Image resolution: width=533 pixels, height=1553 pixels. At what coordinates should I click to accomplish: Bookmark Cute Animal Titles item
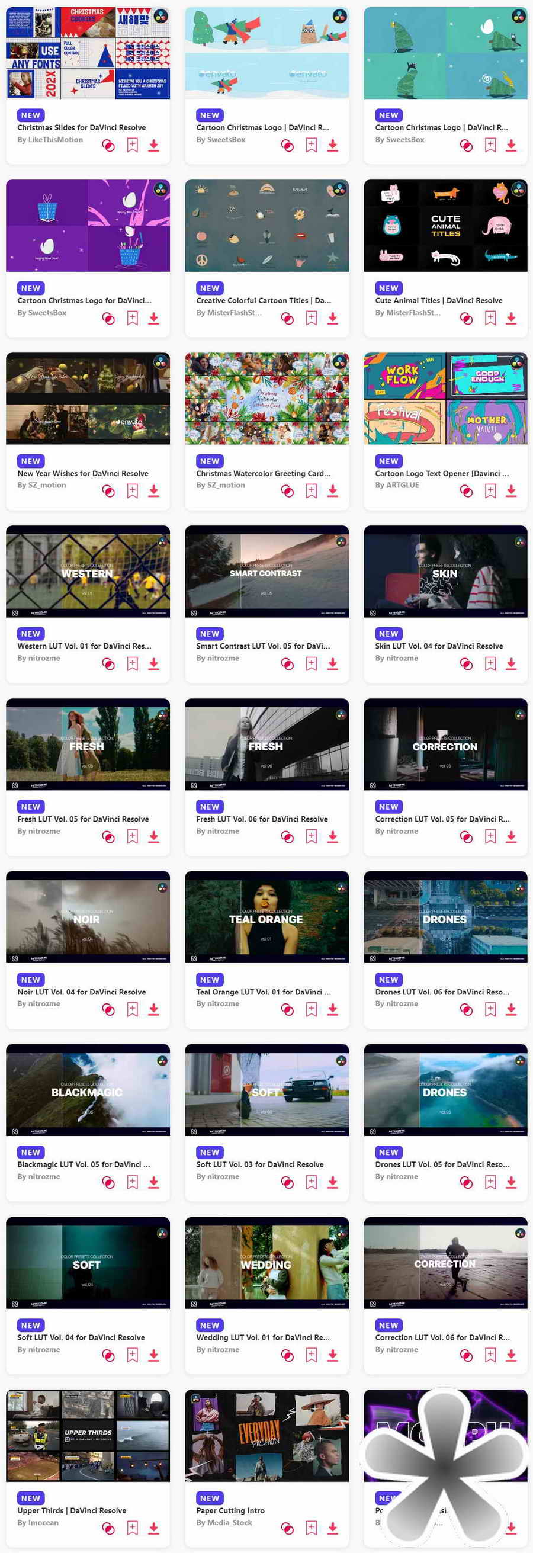[490, 318]
